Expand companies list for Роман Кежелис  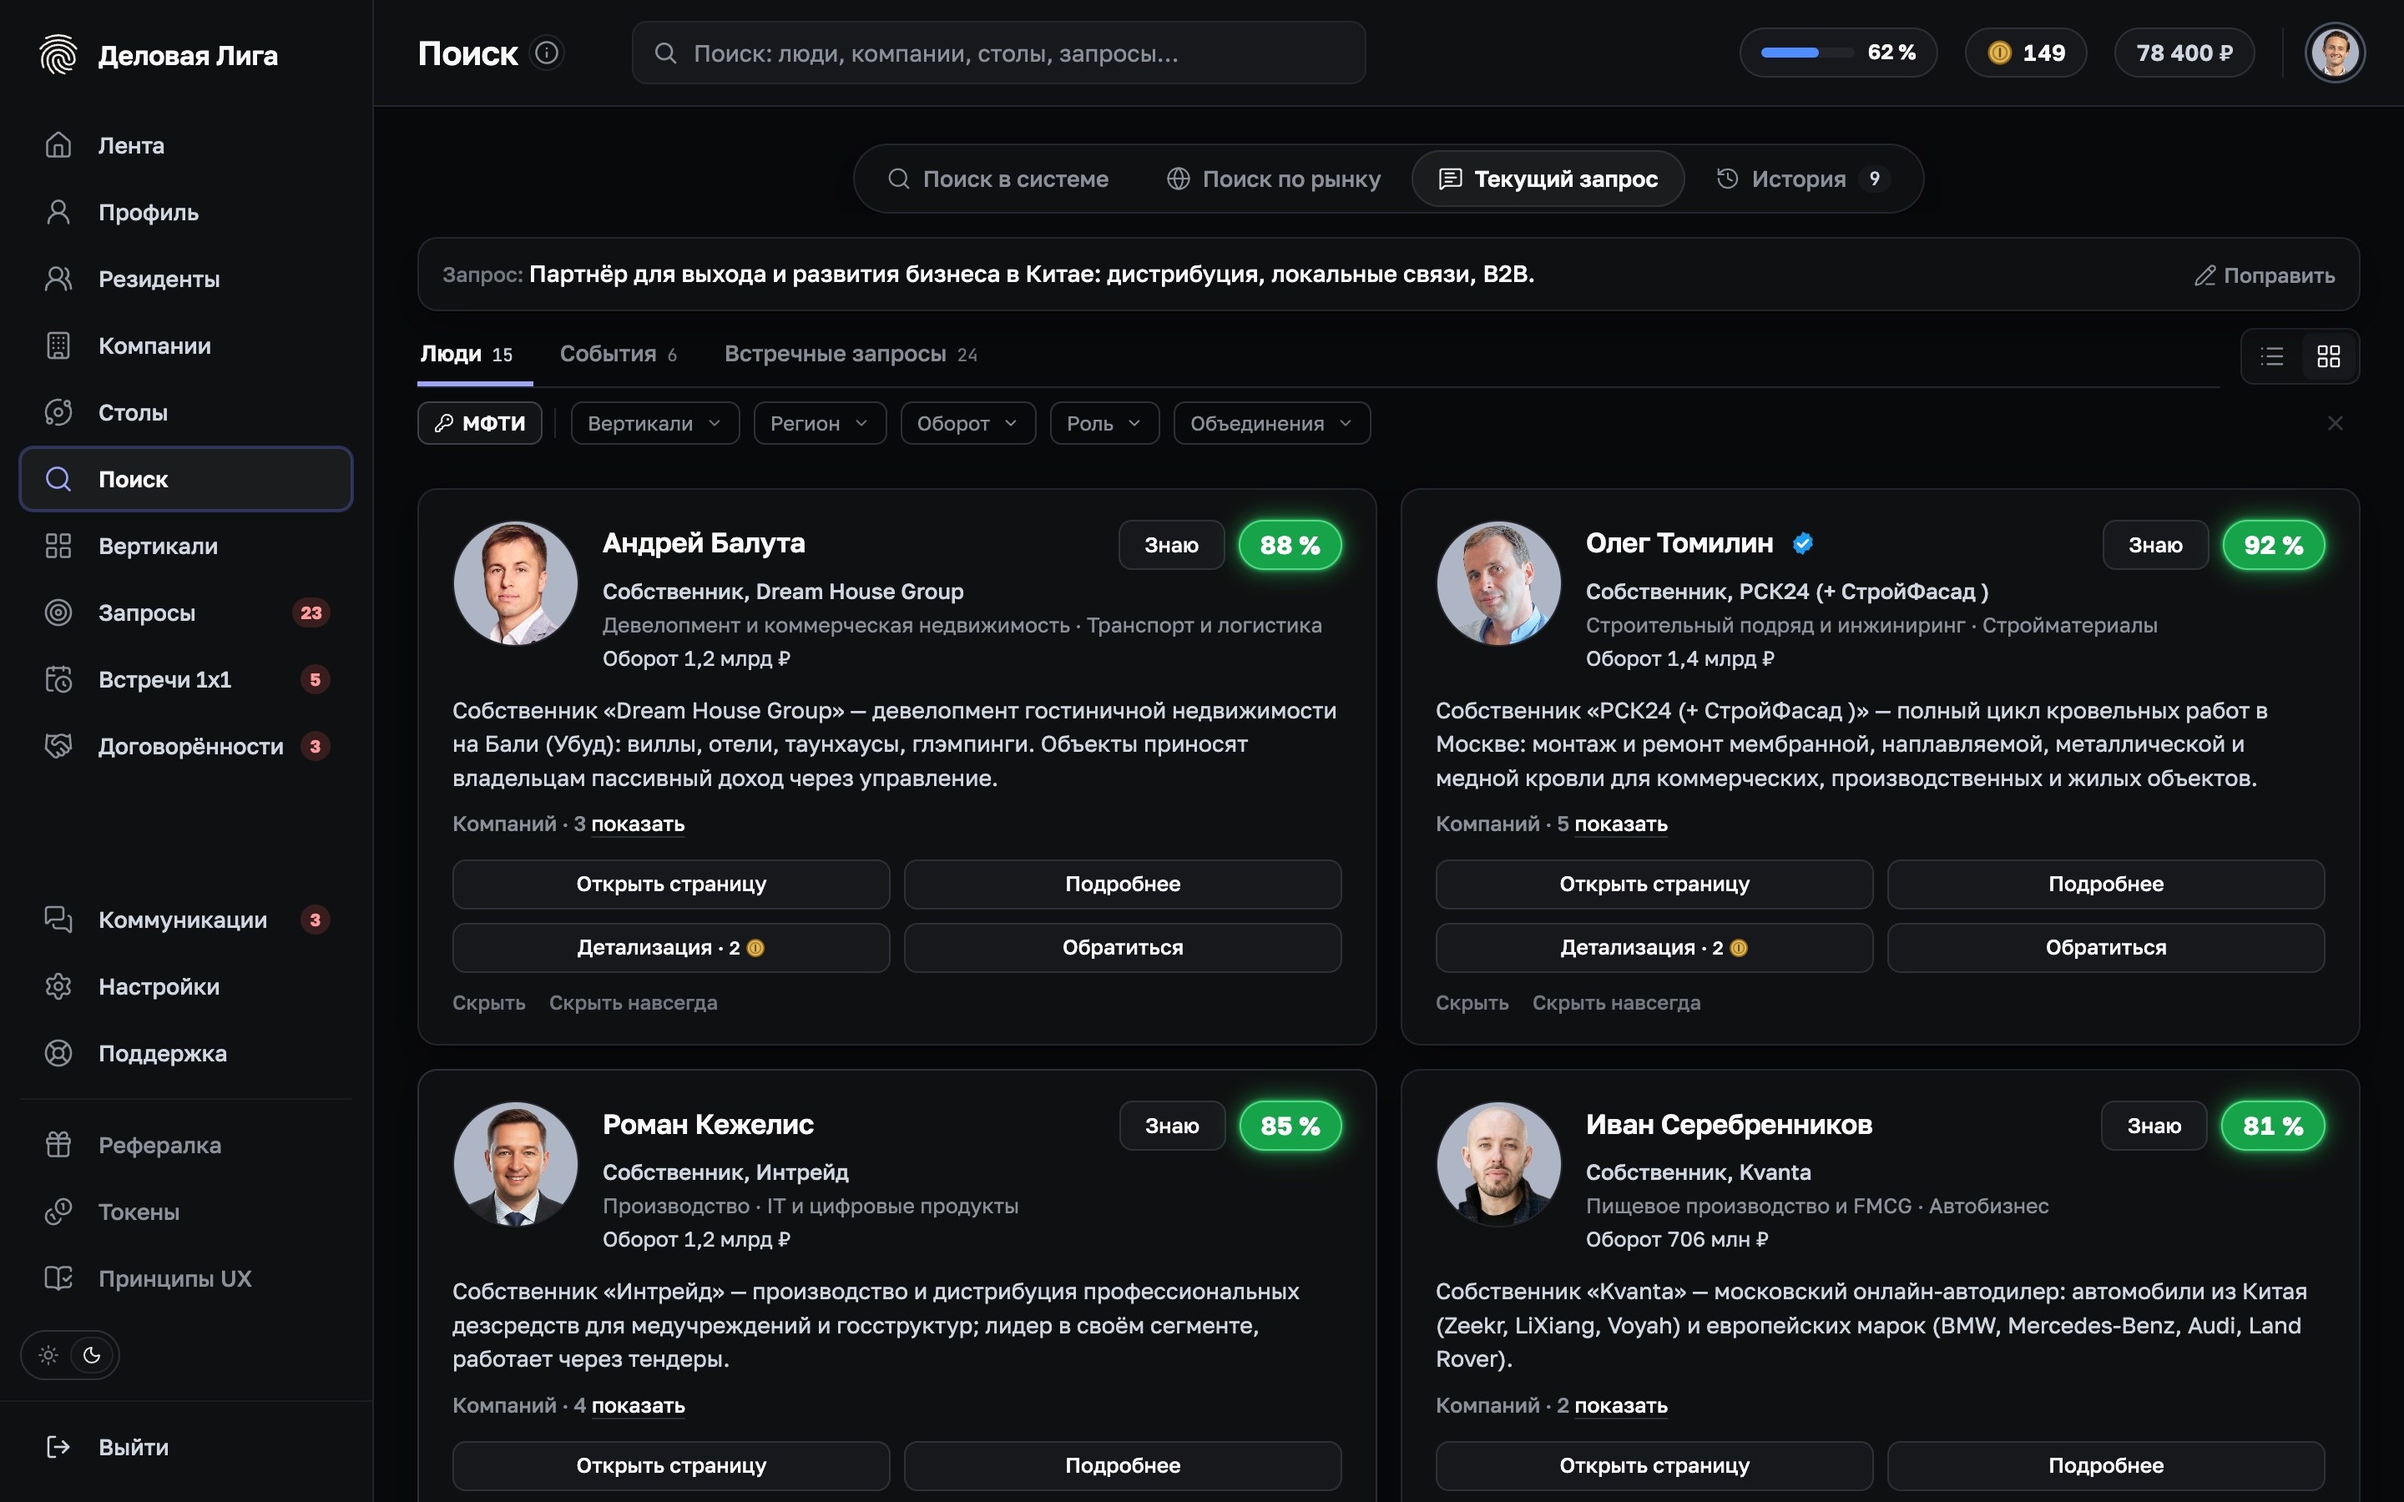pos(638,1406)
